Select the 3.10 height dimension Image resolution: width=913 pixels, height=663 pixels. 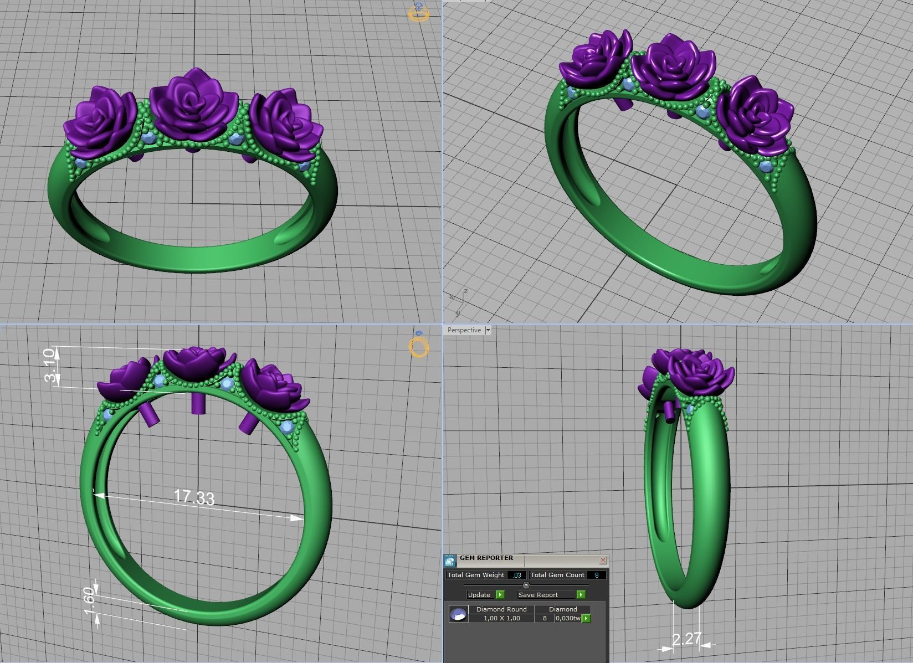pyautogui.click(x=50, y=366)
